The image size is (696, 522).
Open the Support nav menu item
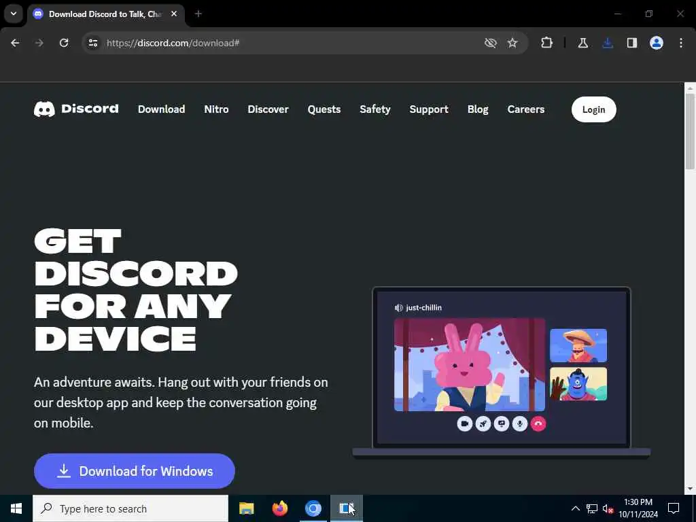tap(429, 109)
